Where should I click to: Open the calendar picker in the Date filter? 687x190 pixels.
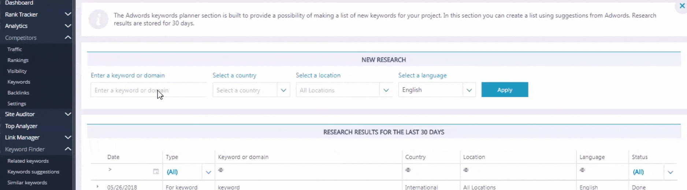point(156,171)
